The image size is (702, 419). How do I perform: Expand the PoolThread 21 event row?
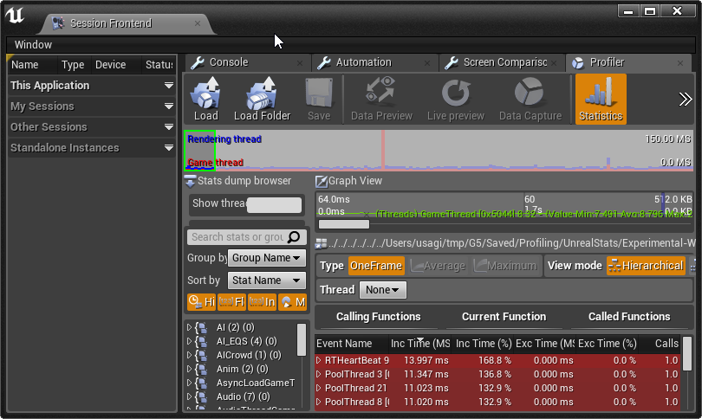[x=319, y=388]
